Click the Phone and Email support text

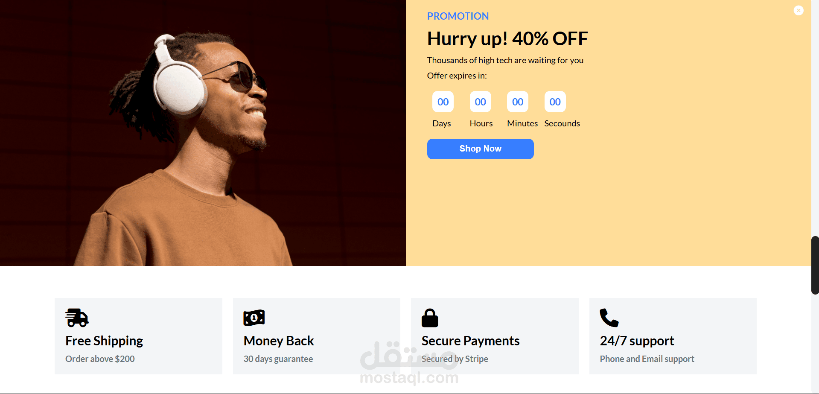(647, 359)
